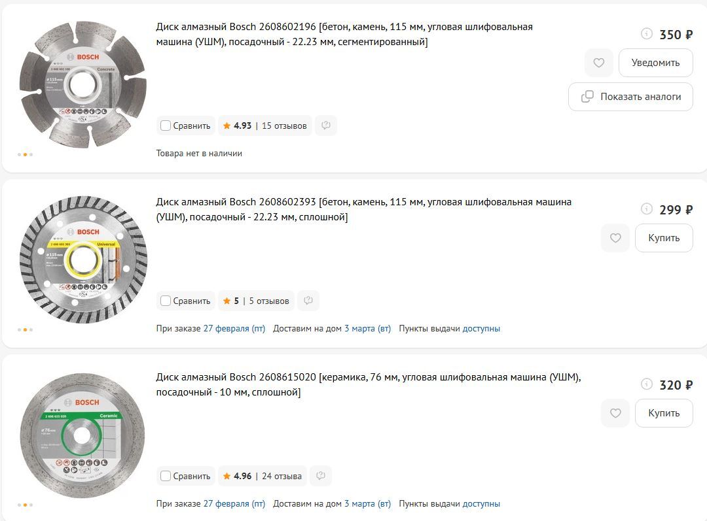Screen dimensions: 707x521
Task: Open the 24 отзыва reviews link
Action: [x=281, y=476]
